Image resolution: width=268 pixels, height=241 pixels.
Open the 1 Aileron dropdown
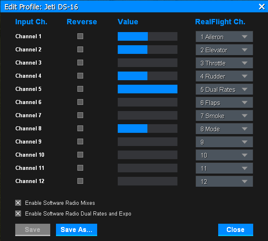[224, 37]
